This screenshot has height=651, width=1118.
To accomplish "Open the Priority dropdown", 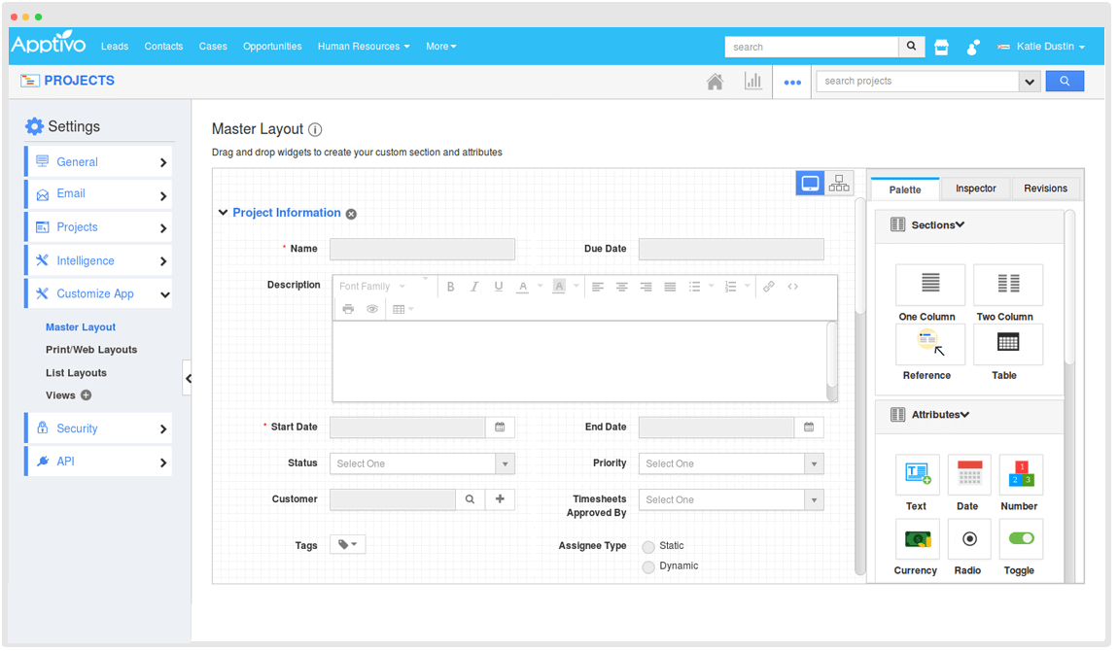I will coord(731,463).
